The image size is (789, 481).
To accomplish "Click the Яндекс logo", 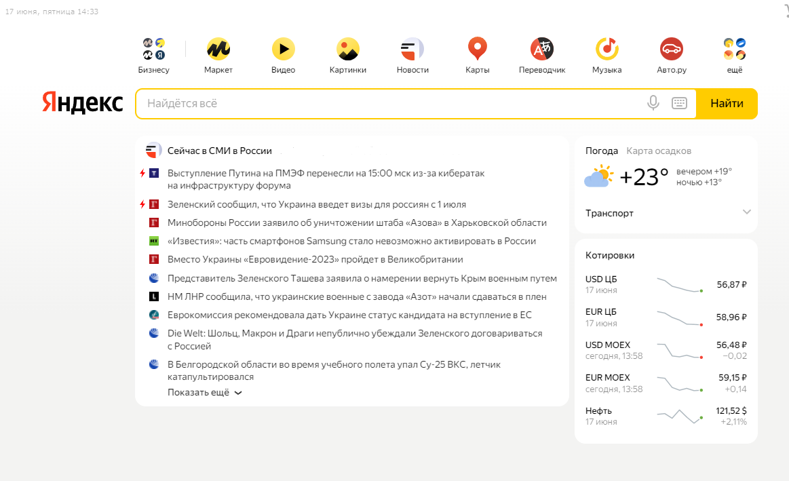I will [83, 102].
